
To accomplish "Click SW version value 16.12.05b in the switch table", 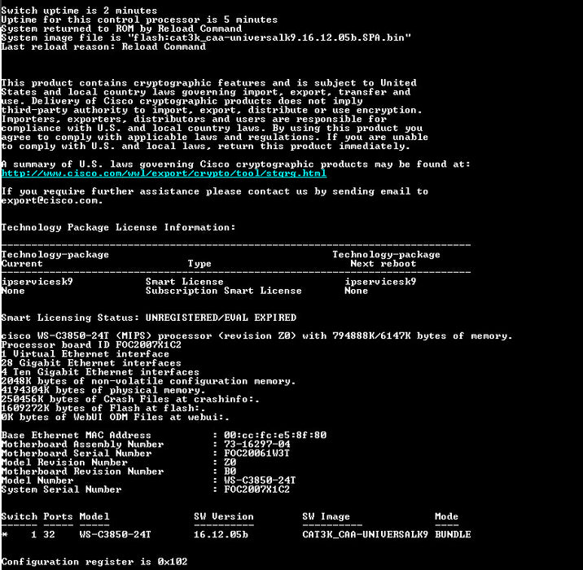I will pyautogui.click(x=221, y=535).
